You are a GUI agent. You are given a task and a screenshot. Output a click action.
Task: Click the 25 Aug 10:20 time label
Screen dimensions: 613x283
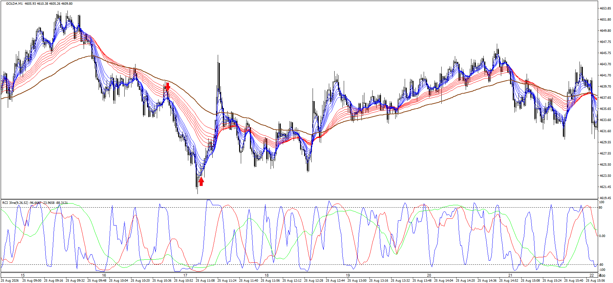click(x=141, y=281)
